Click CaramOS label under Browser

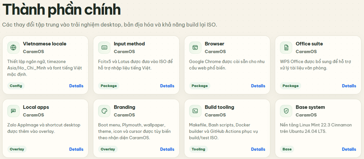pyautogui.click(x=215, y=51)
